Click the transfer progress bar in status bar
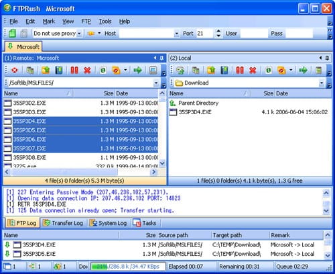 tap(128, 267)
